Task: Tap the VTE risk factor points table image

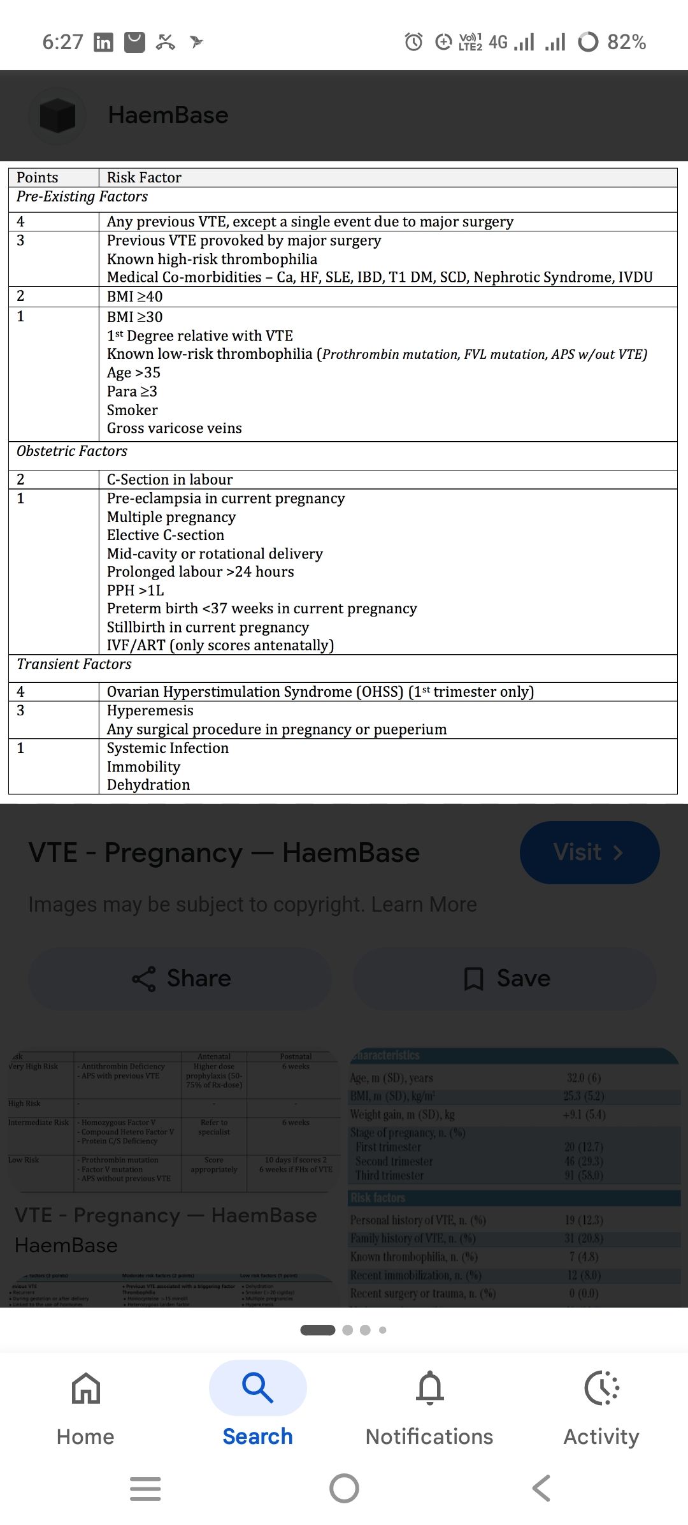Action: [343, 481]
